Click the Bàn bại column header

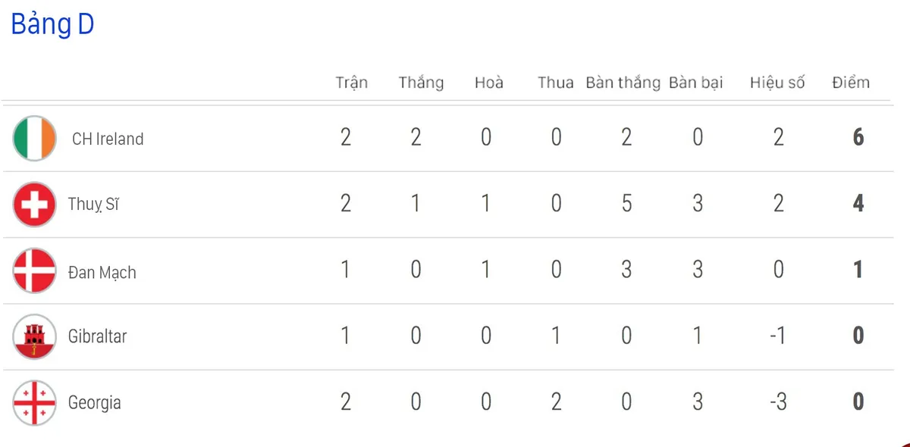coord(696,83)
